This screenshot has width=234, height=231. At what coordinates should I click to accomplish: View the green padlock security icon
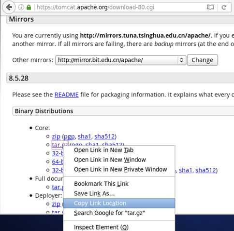[29, 7]
